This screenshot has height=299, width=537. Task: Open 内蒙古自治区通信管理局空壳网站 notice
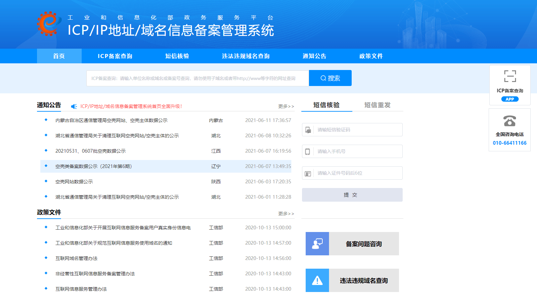pyautogui.click(x=111, y=120)
